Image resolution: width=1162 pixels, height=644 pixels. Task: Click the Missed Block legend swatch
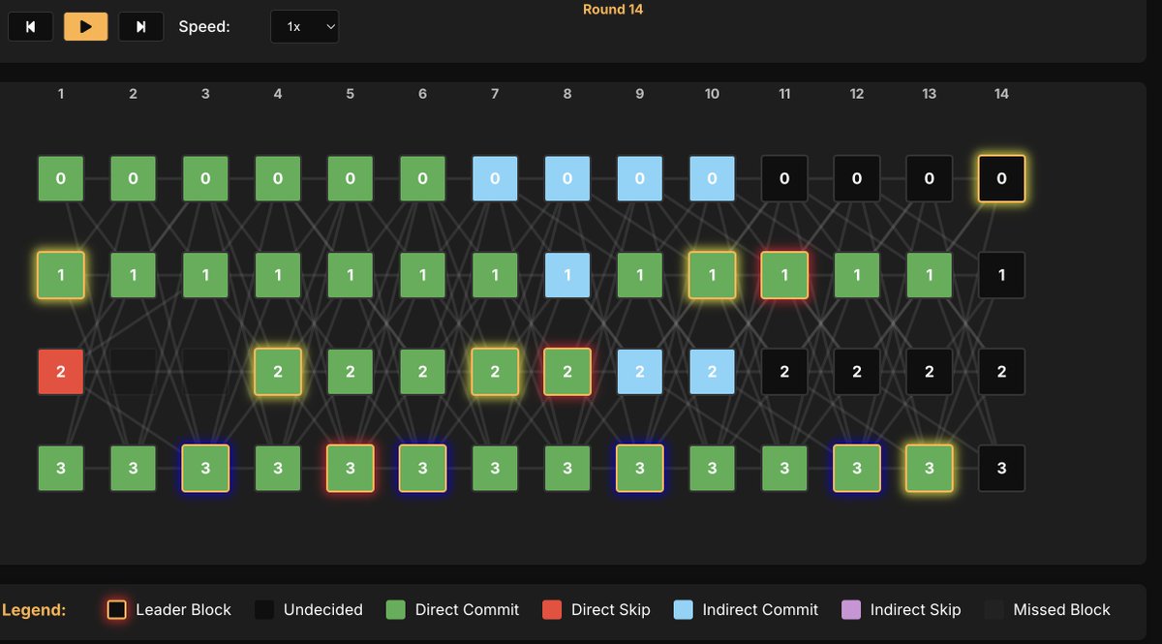tap(994, 610)
